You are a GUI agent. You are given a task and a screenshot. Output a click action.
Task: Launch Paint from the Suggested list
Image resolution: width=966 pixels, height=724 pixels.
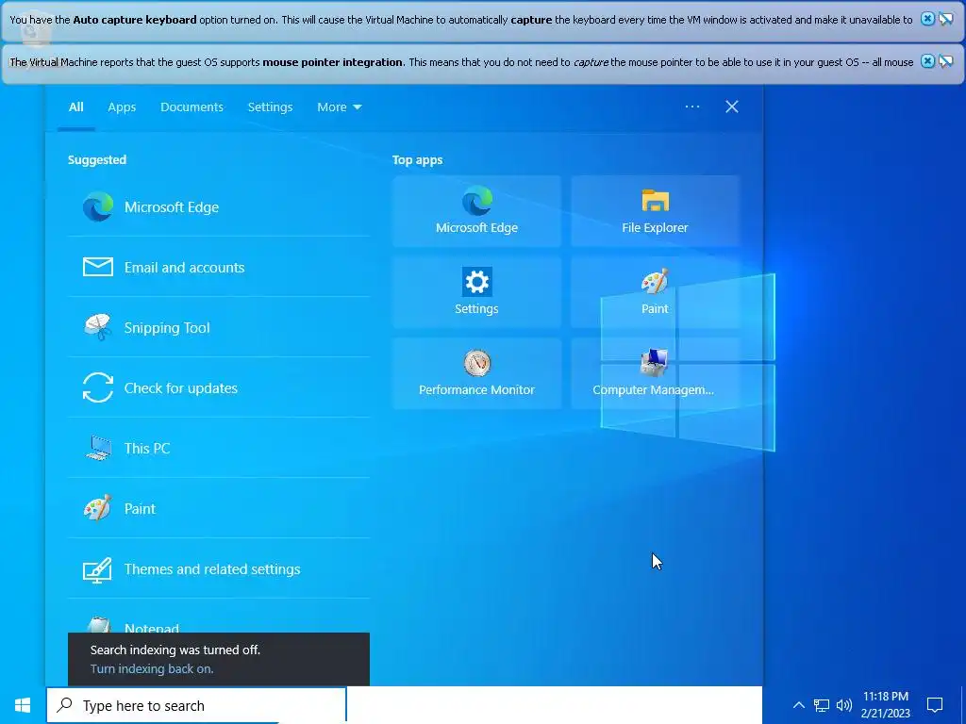(x=219, y=508)
